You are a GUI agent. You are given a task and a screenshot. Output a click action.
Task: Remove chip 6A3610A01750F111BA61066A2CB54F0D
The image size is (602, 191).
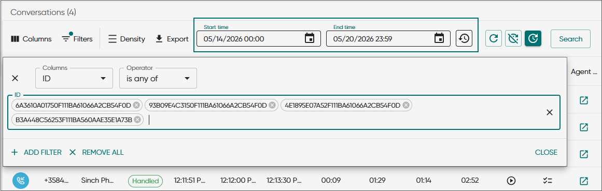tap(136, 105)
